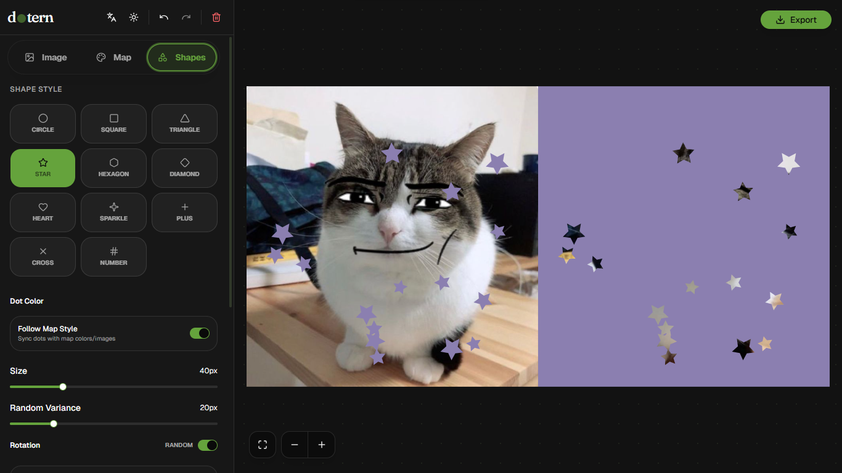Open the language translate menu

(x=112, y=17)
